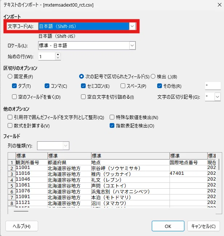Uncheck 指数表記を検出 checkbox
224x236 pixels.
pos(112,126)
